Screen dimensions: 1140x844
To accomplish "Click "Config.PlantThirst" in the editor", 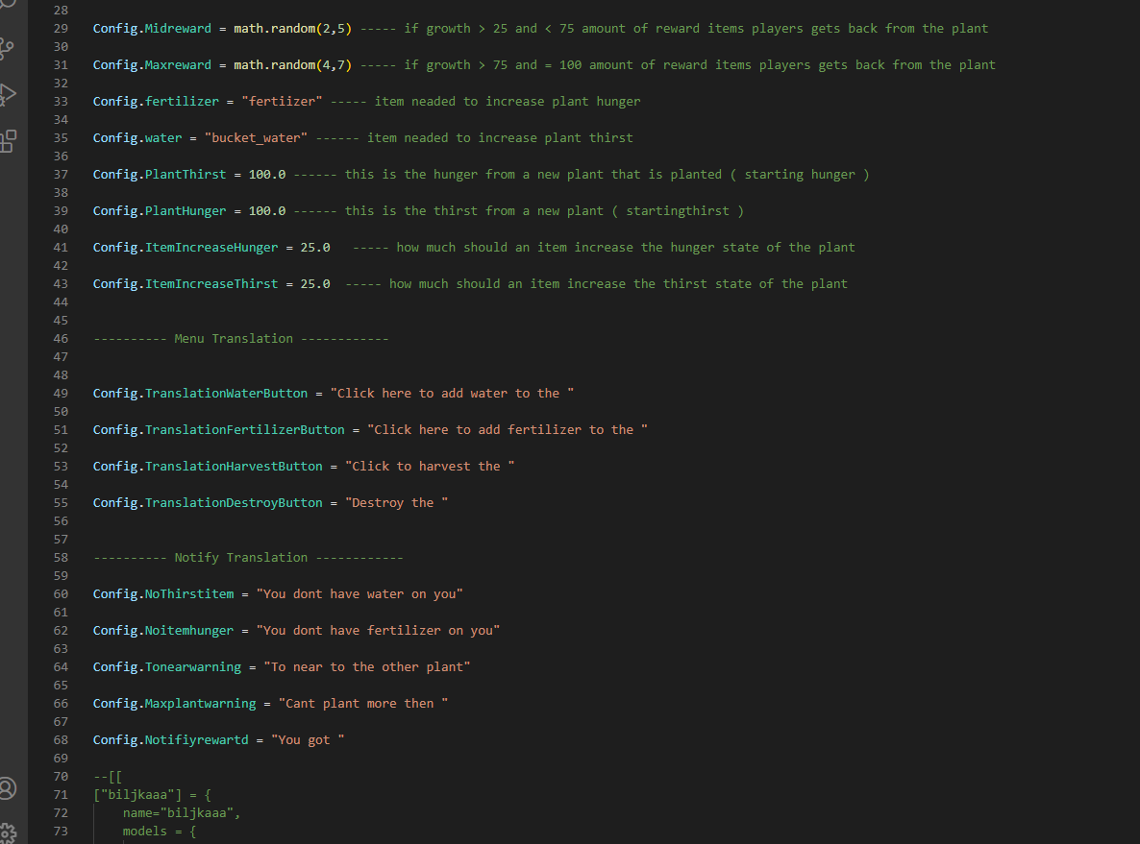I will [160, 175].
